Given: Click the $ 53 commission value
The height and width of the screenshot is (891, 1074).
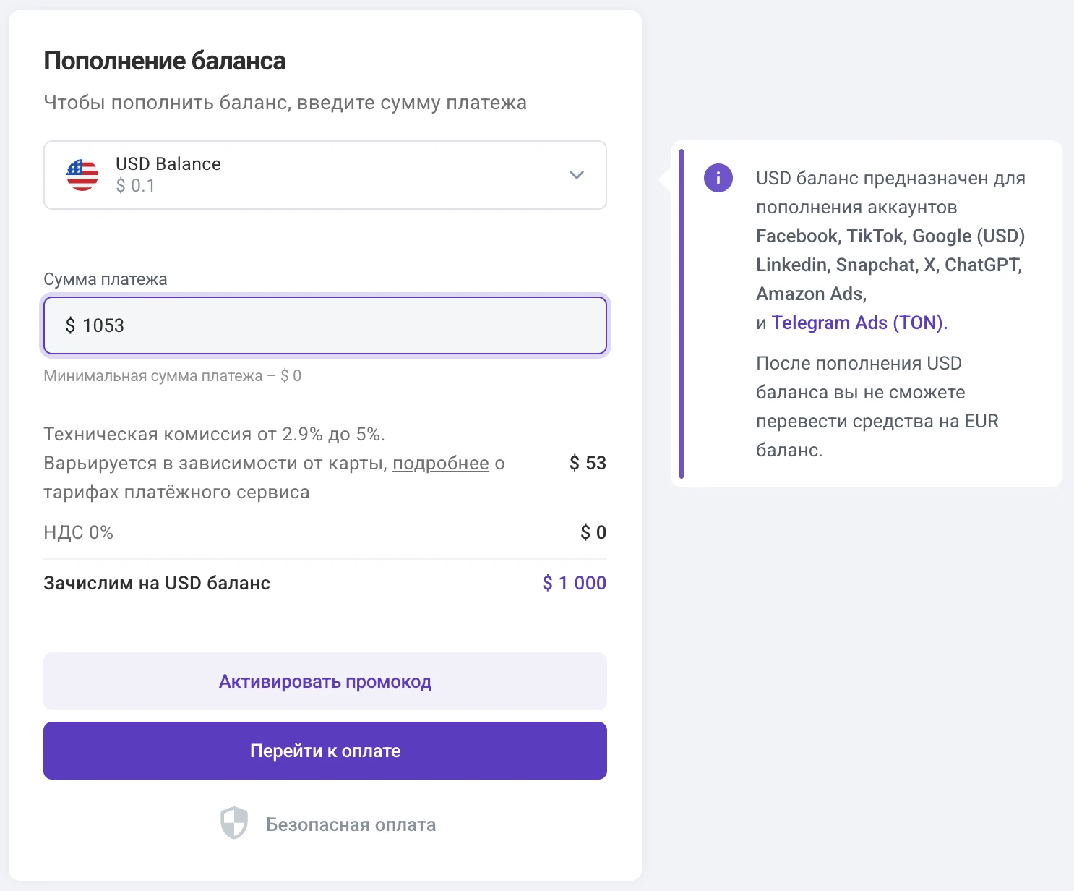Looking at the screenshot, I should (x=588, y=463).
